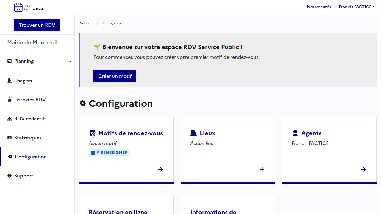381x214 pixels.
Task: Open the Francis FACTICE account dropdown
Action: click(356, 7)
